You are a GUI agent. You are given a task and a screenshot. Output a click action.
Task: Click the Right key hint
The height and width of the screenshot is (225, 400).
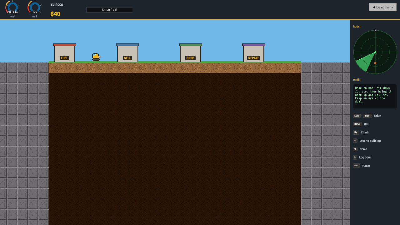[367, 116]
